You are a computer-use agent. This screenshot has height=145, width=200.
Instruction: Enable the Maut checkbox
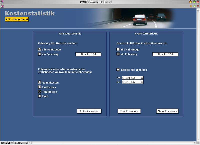[x=40, y=96]
